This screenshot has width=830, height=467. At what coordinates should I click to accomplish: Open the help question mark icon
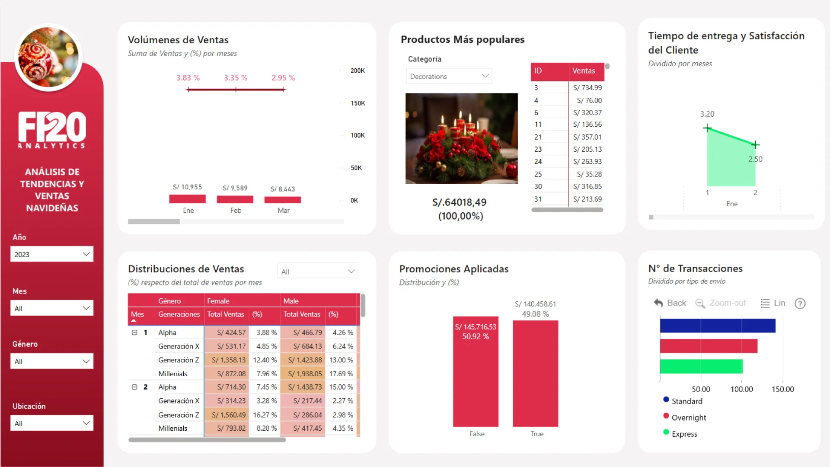tap(800, 304)
